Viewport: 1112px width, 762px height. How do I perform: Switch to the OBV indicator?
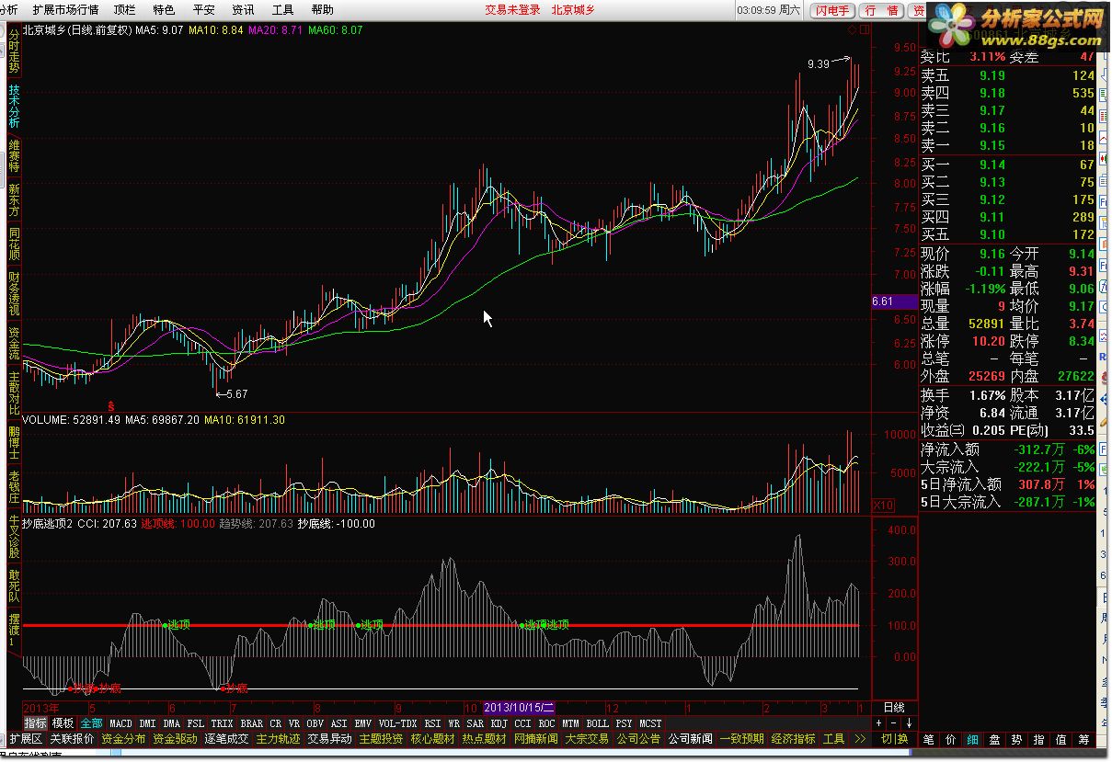315,723
